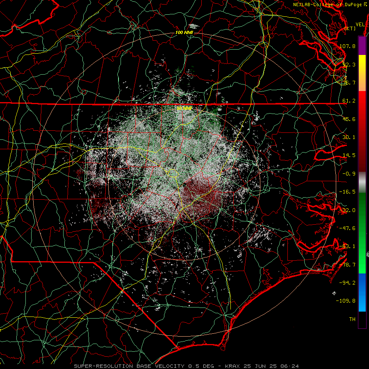Click the -78.7 velocity scale value
Screen dimensions: 369x369
tap(347, 265)
